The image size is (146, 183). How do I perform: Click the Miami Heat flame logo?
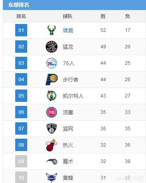pyautogui.click(x=51, y=145)
